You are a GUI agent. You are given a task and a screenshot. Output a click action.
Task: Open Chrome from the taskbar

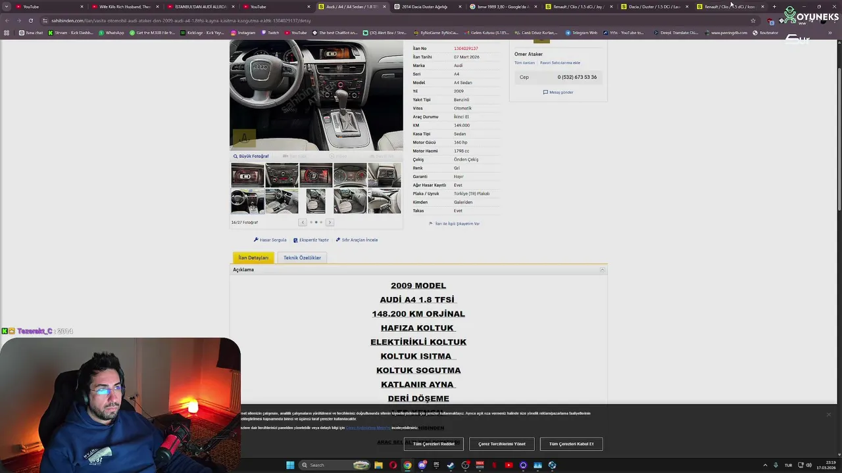pos(407,465)
